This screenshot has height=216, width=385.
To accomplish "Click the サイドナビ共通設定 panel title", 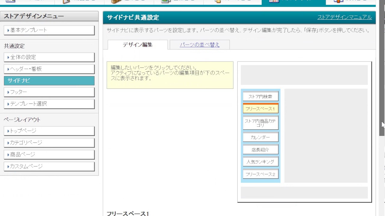I will click(133, 17).
